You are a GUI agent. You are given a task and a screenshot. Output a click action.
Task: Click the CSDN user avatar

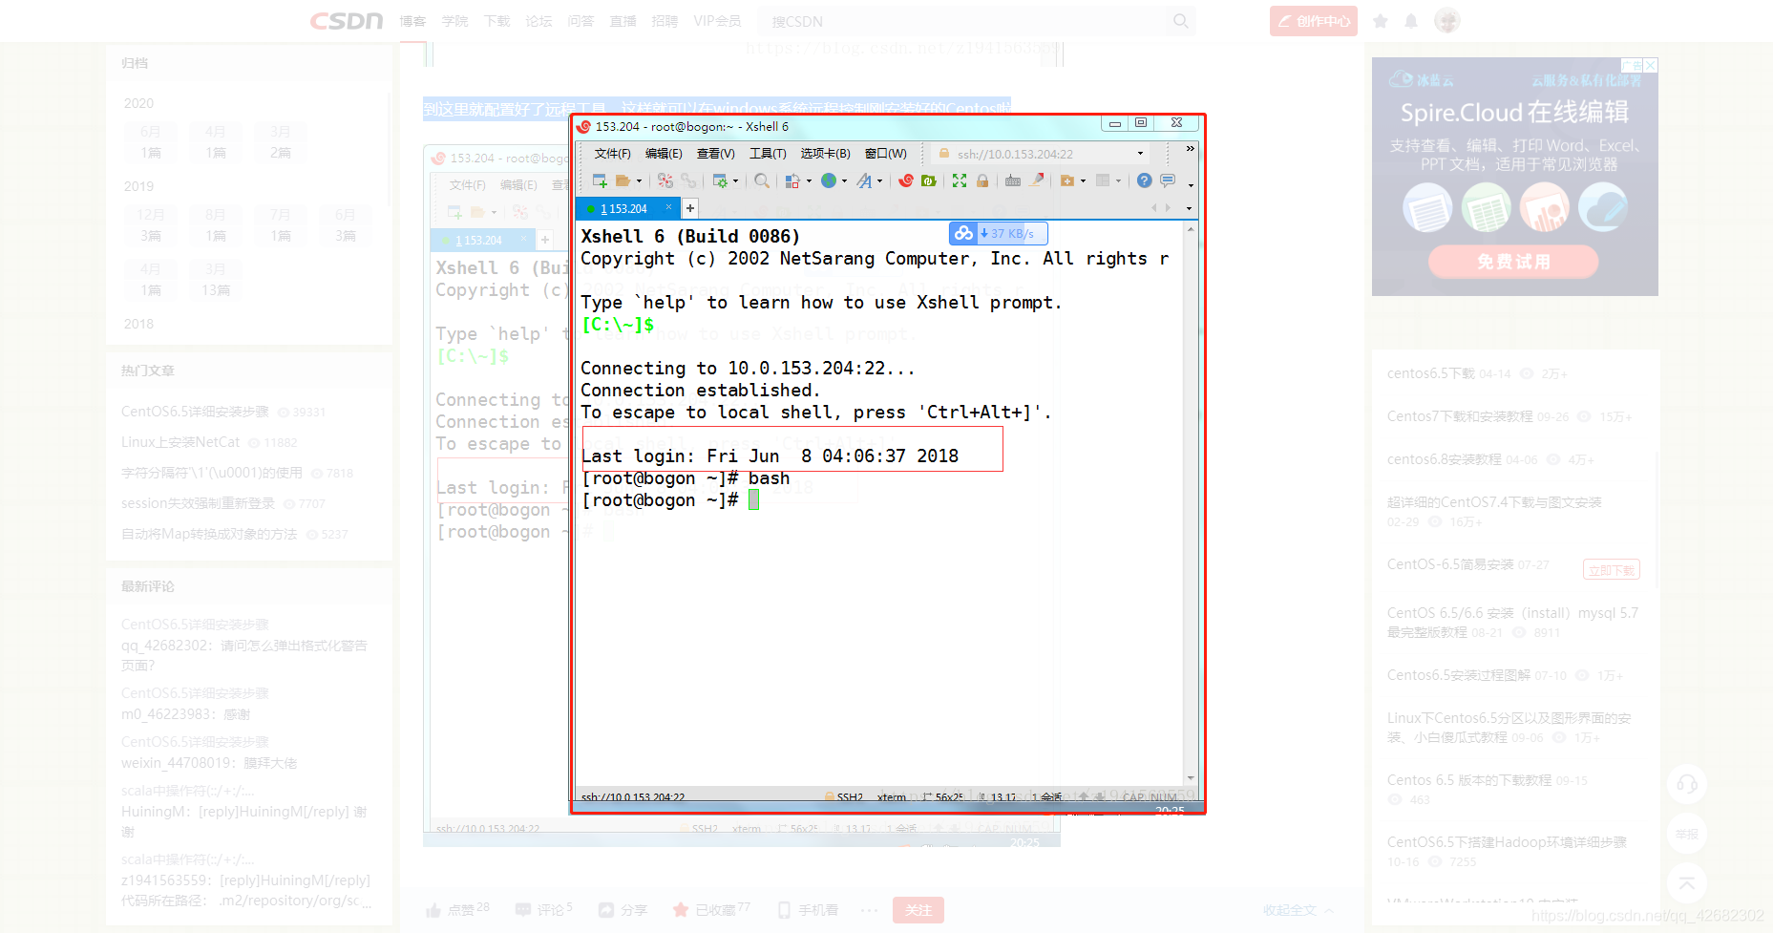pos(1447,21)
